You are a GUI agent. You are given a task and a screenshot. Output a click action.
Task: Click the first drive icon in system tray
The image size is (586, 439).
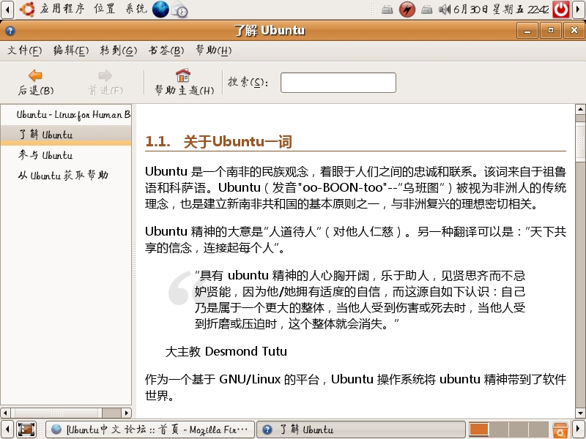387,10
